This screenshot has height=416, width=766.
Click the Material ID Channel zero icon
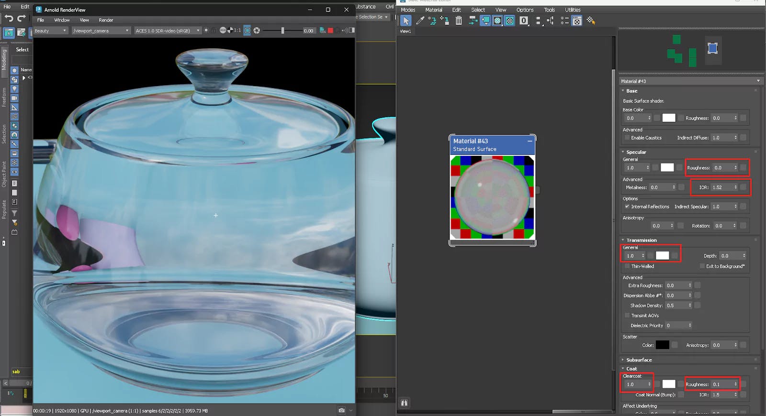524,21
